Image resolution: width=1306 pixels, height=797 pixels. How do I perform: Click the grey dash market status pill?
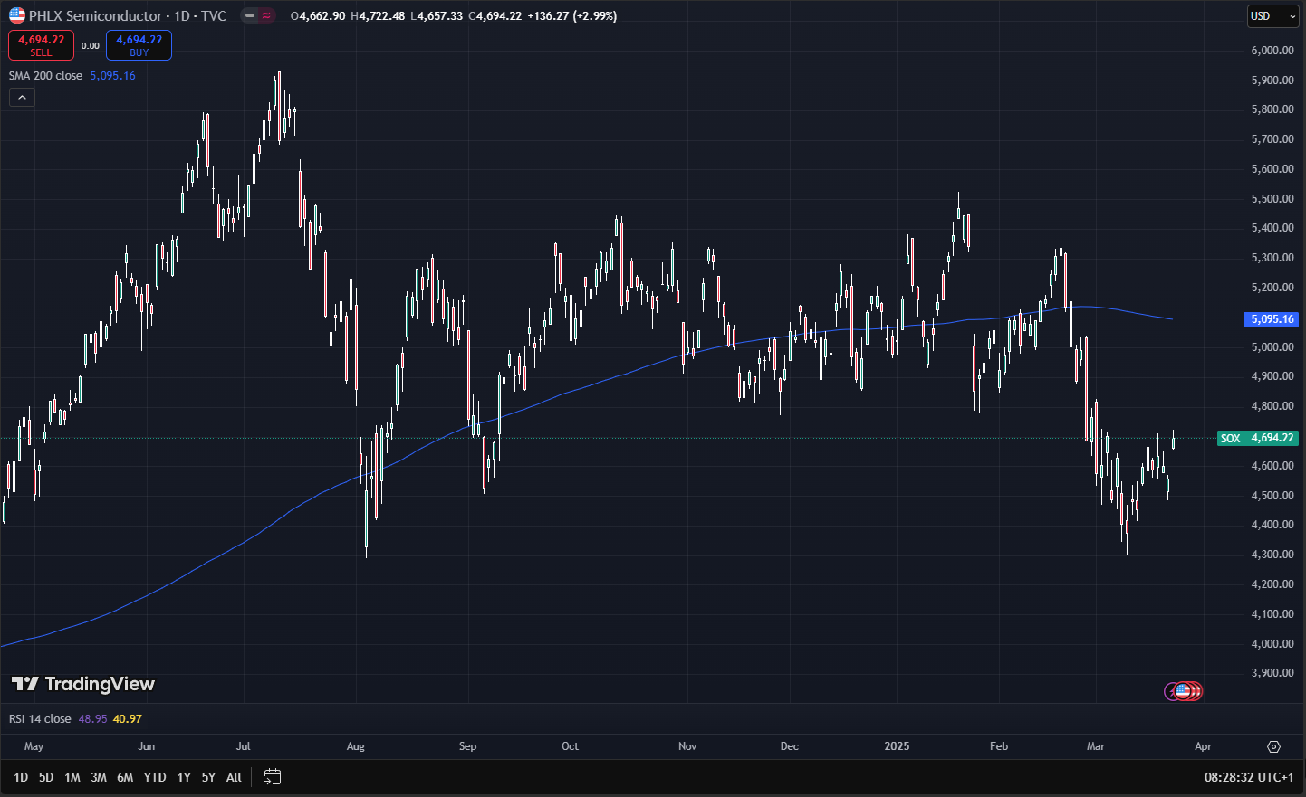250,15
